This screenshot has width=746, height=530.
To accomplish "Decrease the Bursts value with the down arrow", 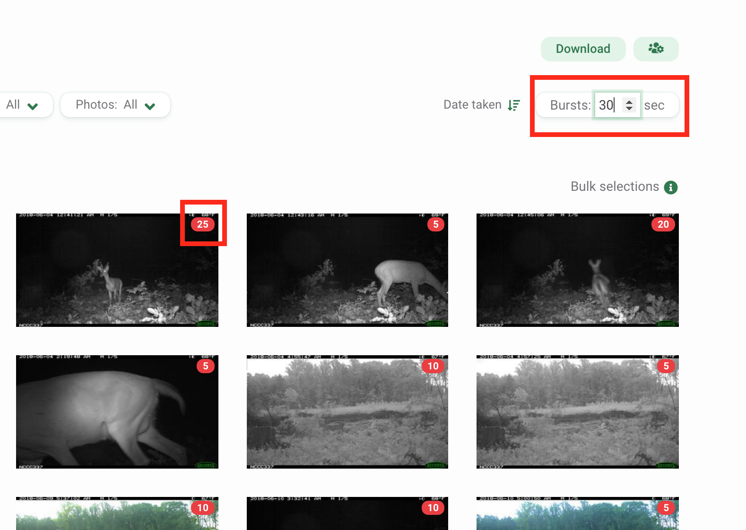I will [629, 109].
